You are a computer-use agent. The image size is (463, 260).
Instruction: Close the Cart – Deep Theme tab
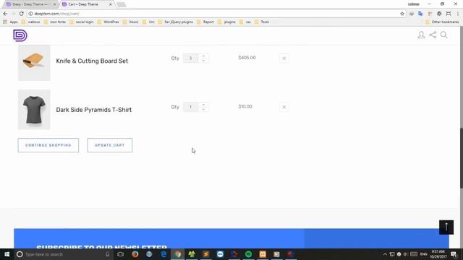[x=111, y=4]
